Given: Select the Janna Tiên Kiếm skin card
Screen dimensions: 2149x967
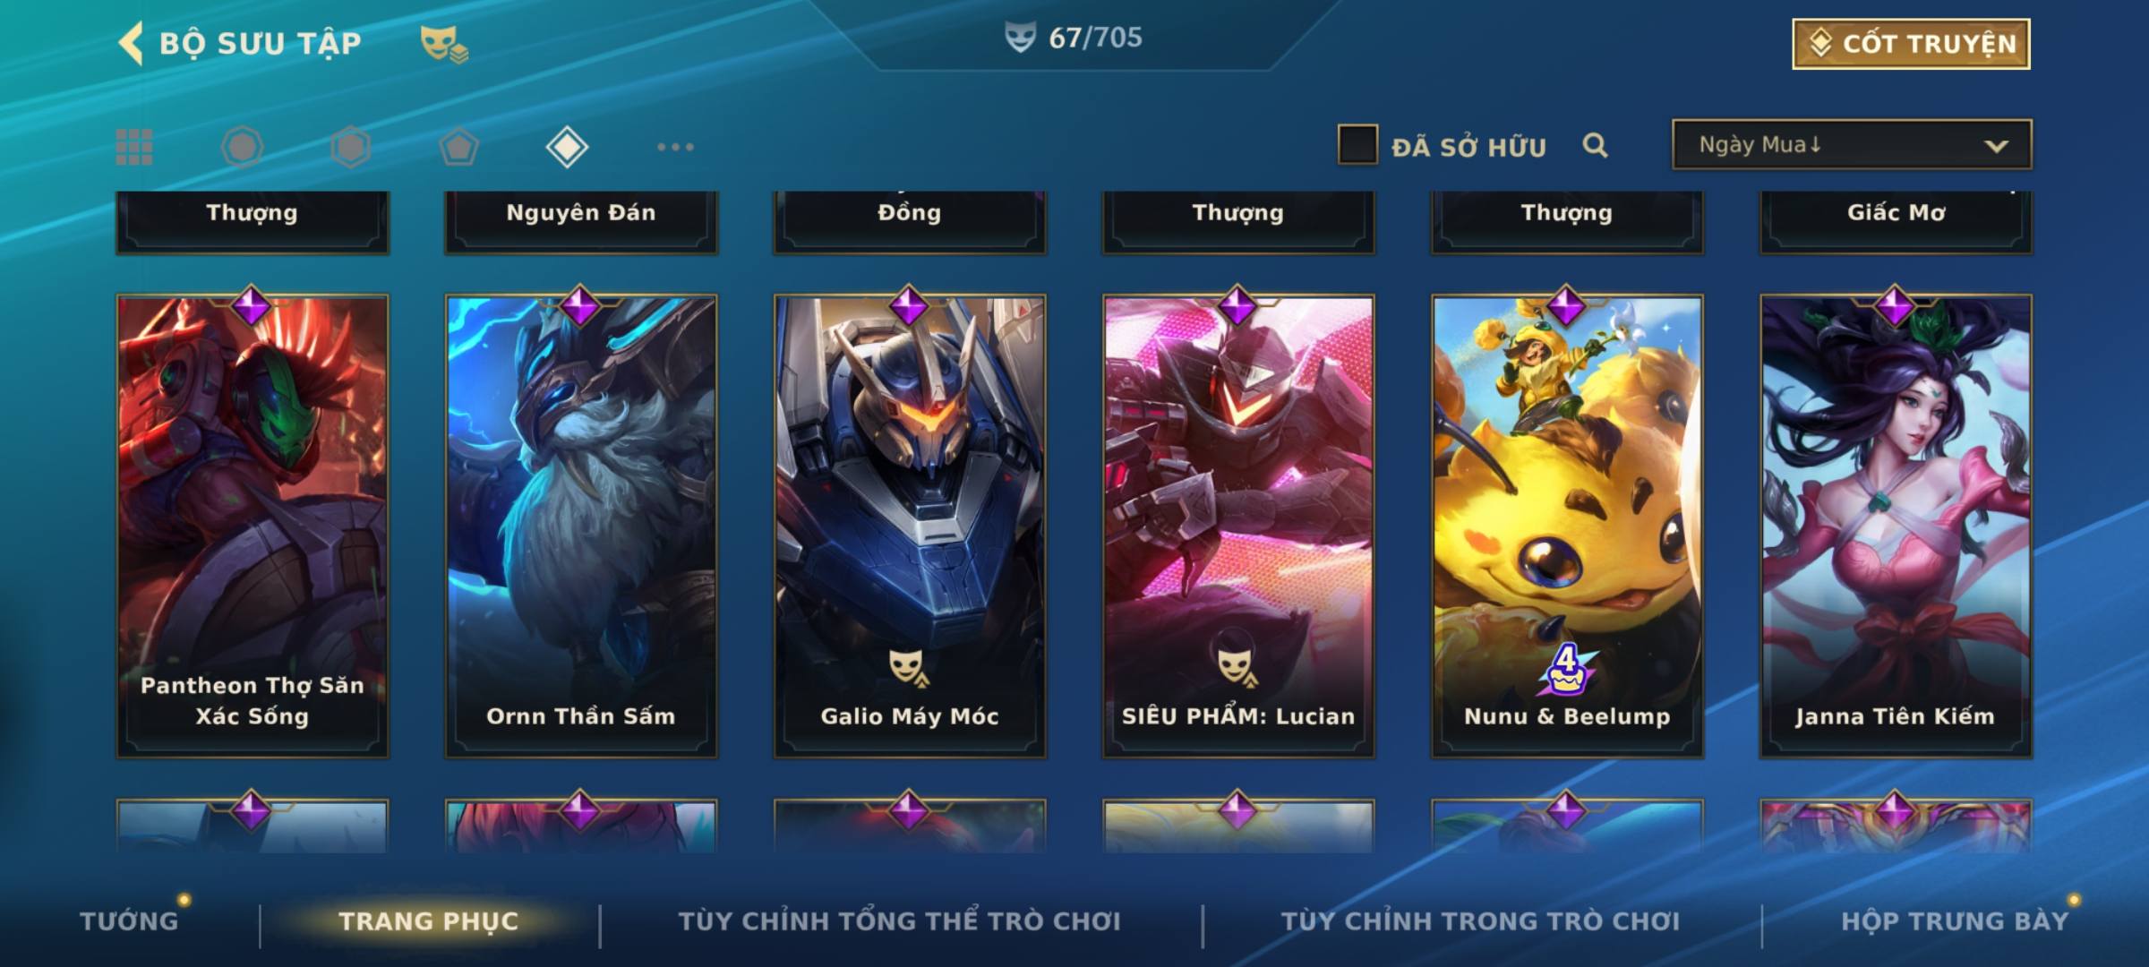Looking at the screenshot, I should (x=1896, y=526).
